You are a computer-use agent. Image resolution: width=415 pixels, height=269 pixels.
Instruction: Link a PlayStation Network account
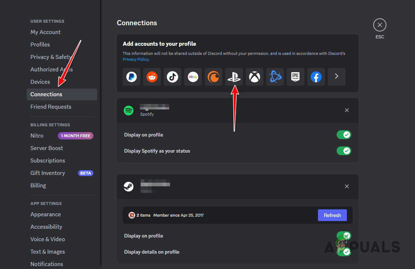234,77
